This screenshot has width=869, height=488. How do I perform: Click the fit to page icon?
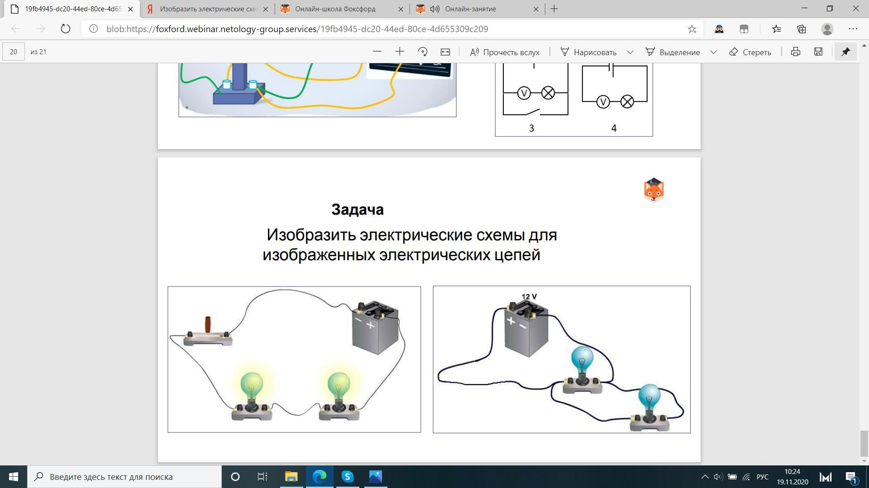[445, 52]
